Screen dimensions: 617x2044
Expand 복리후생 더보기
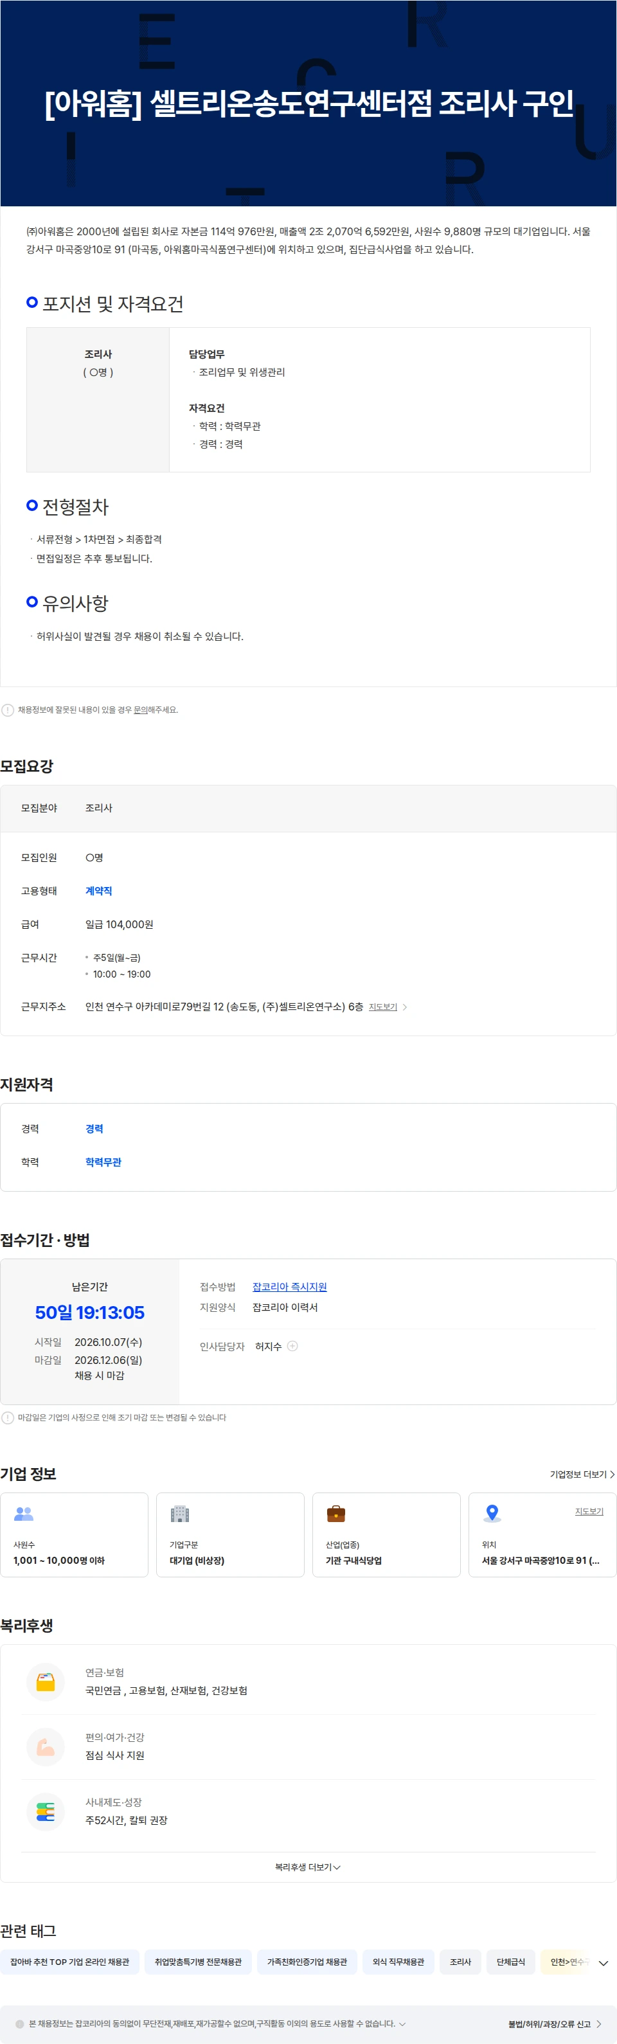click(x=308, y=1867)
